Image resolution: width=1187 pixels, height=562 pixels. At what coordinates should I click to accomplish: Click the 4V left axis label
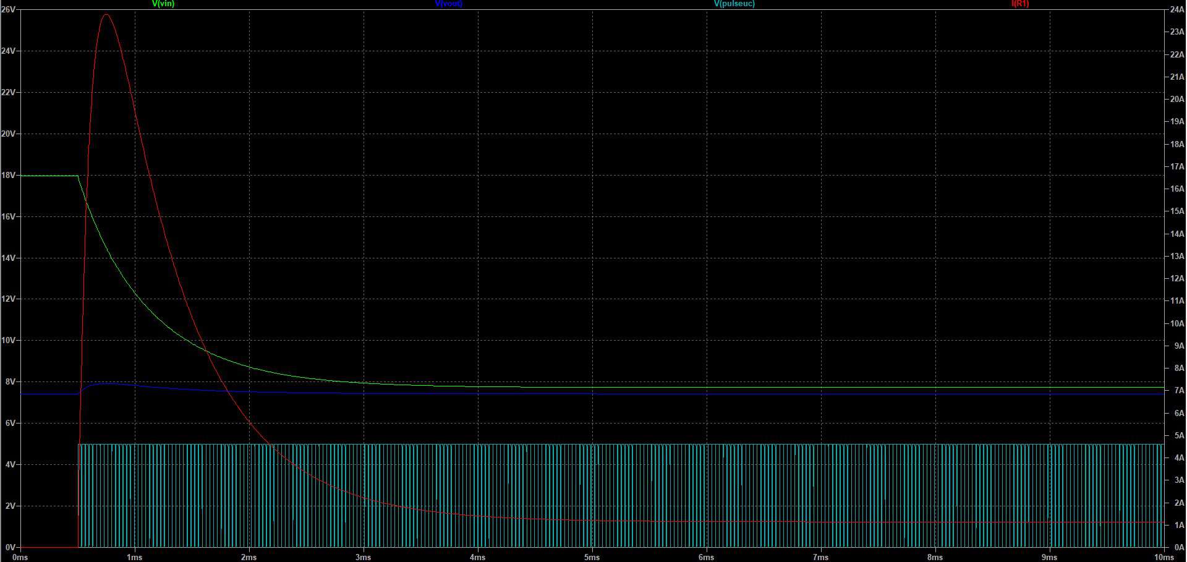(11, 464)
